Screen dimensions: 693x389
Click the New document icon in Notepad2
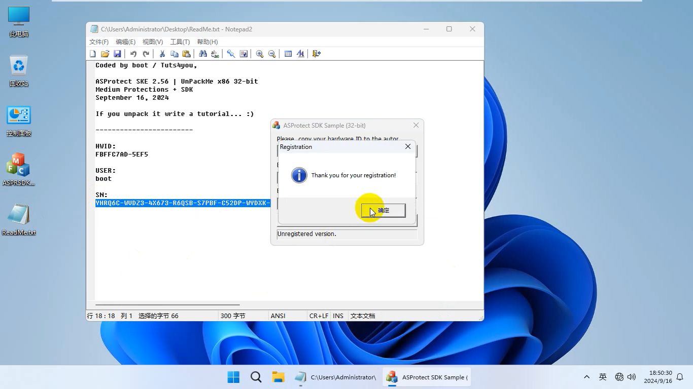(93, 54)
